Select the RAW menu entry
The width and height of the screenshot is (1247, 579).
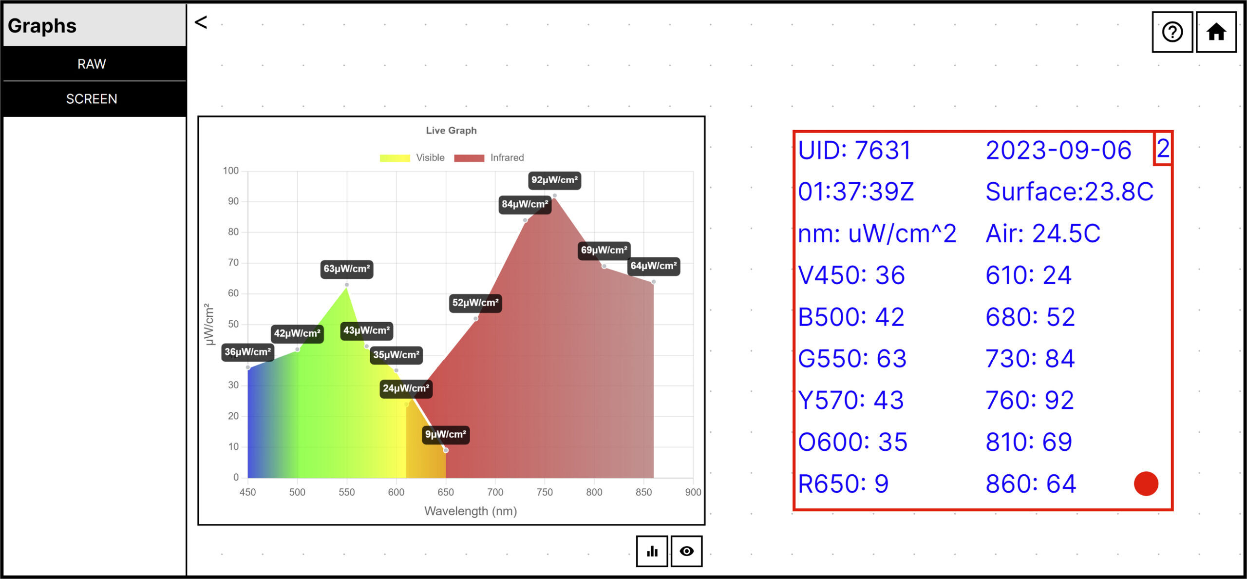pyautogui.click(x=93, y=63)
